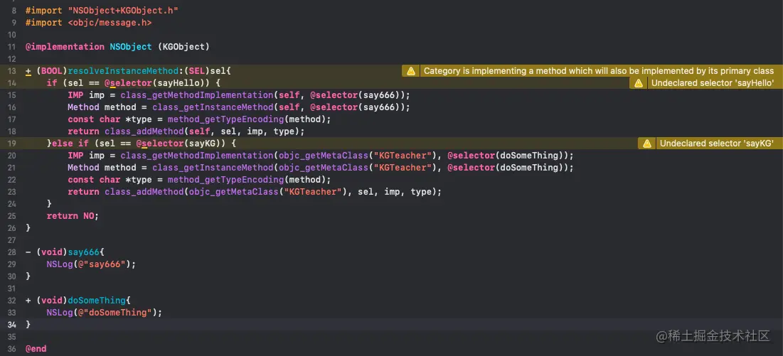The image size is (783, 356).
Task: Click the warning icon beside Undeclared selector 'sayKG'
Action: [646, 144]
